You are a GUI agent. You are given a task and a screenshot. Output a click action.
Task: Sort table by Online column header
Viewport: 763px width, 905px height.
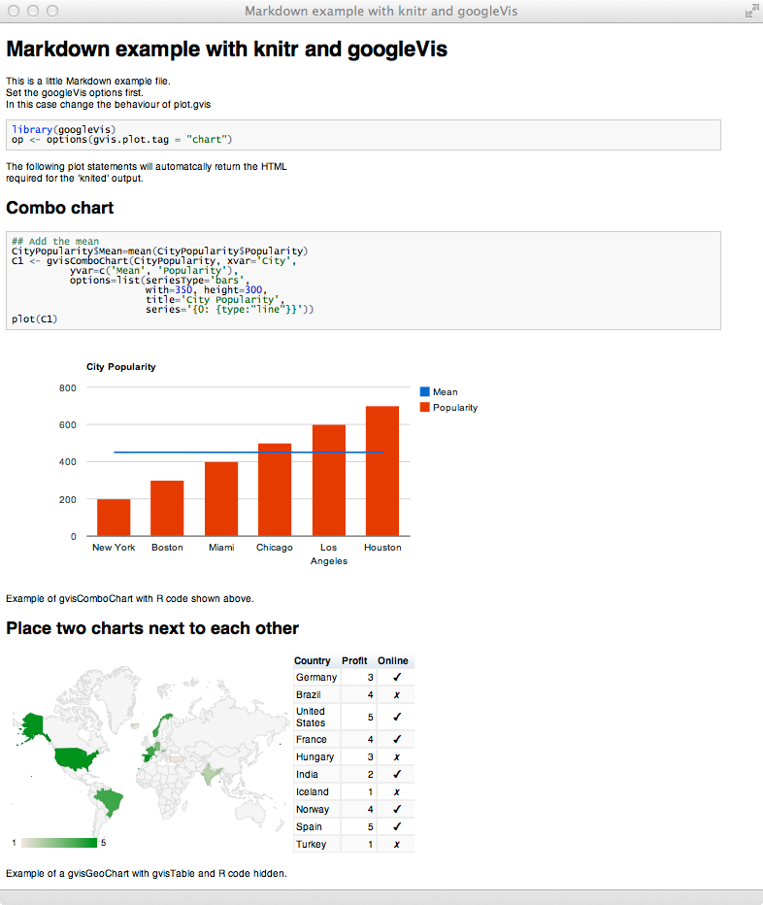393,661
